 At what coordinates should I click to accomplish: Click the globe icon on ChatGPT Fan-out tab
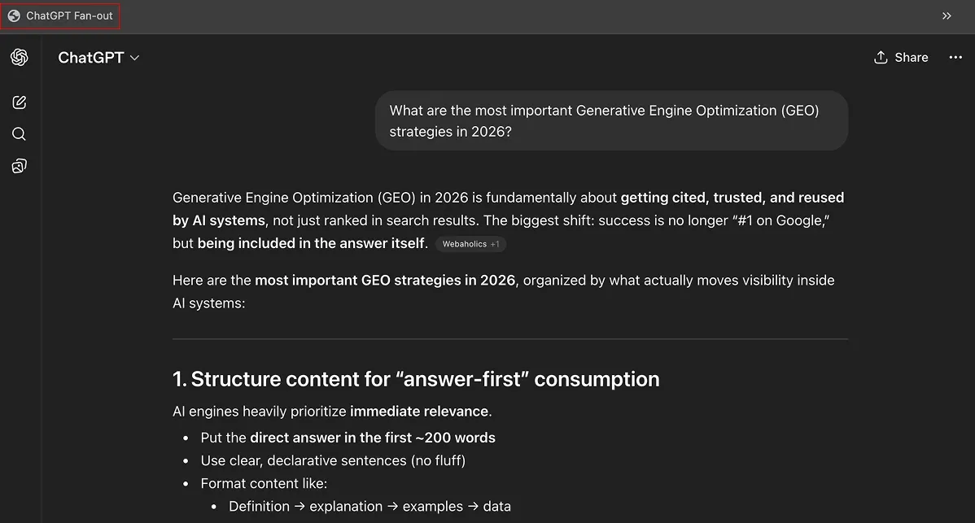click(13, 15)
